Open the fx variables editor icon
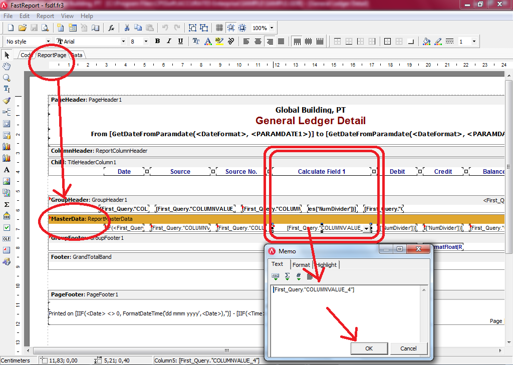Screen dimensions: 513x365 (112, 28)
